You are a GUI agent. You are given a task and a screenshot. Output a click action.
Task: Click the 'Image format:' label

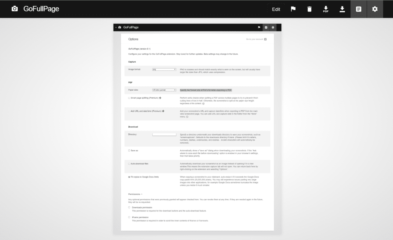pos(134,70)
